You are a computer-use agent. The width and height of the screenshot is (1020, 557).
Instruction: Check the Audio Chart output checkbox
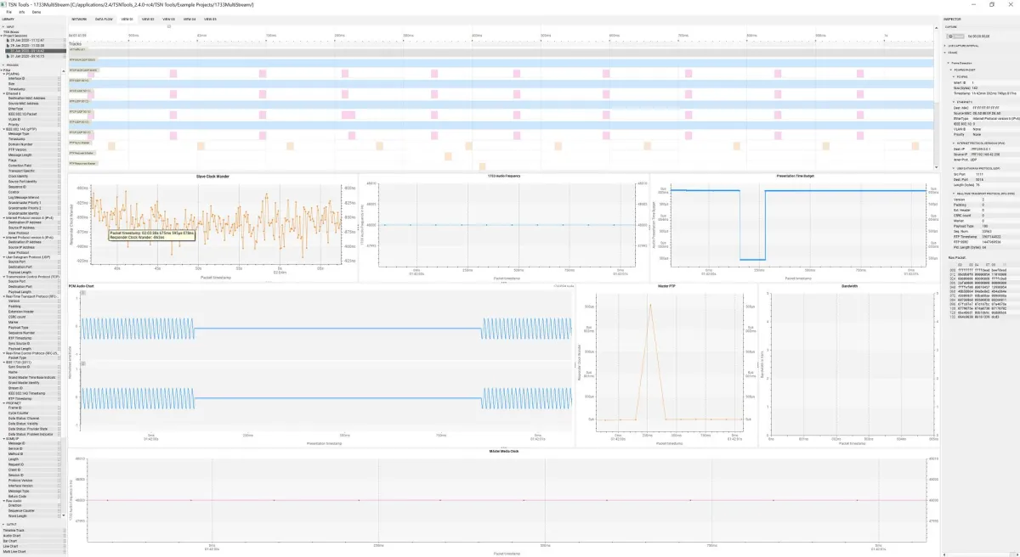click(x=65, y=536)
